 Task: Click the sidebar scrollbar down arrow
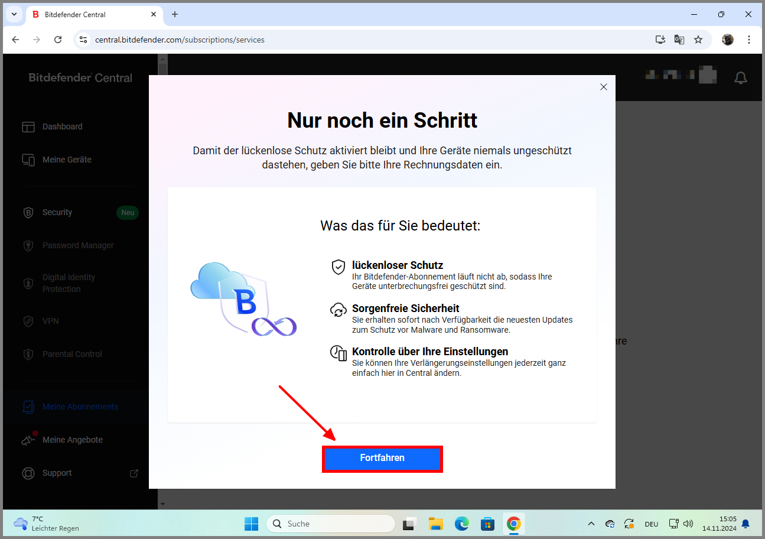click(162, 504)
